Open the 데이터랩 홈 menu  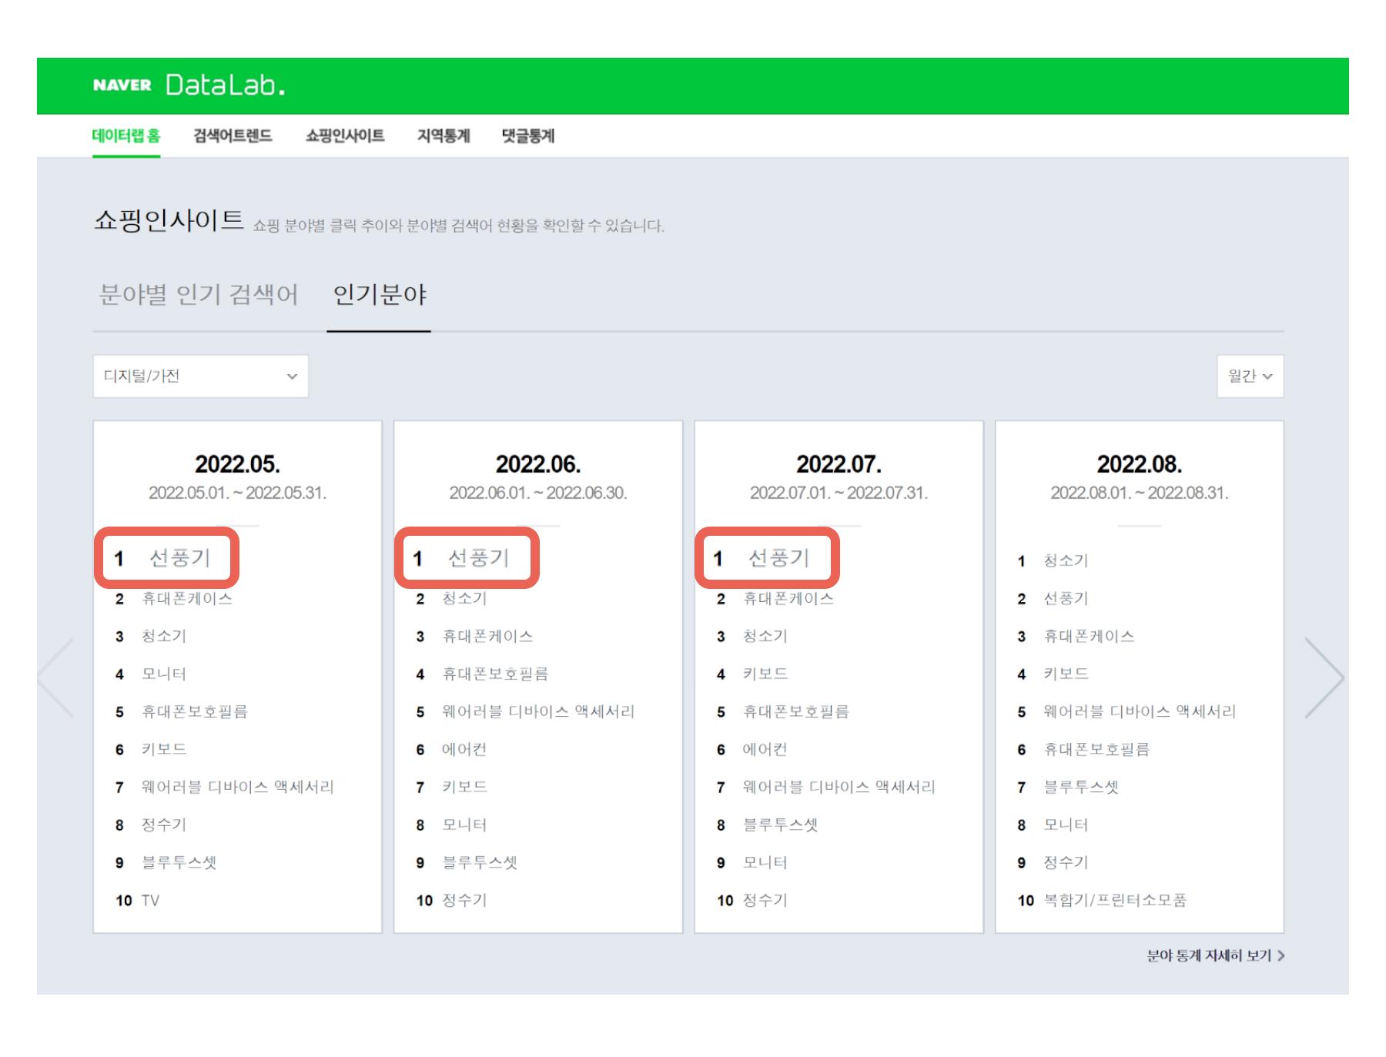pos(126,136)
